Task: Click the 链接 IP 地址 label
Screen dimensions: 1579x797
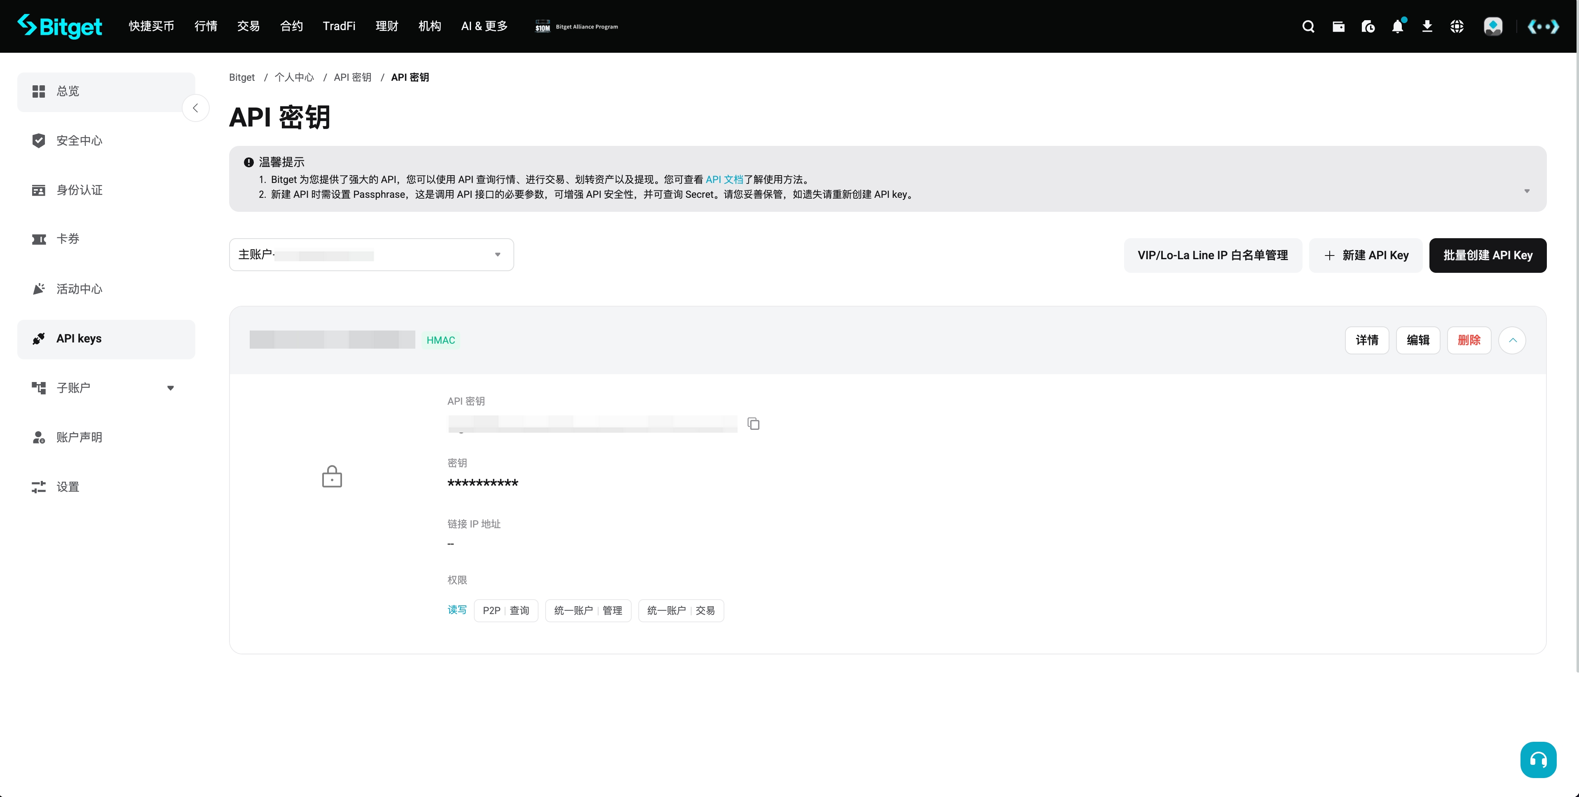Action: 474,524
